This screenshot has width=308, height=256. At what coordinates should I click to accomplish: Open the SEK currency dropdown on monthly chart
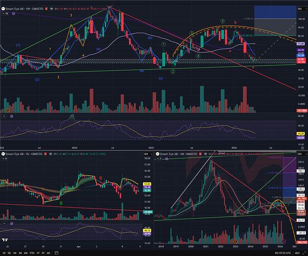(300, 154)
